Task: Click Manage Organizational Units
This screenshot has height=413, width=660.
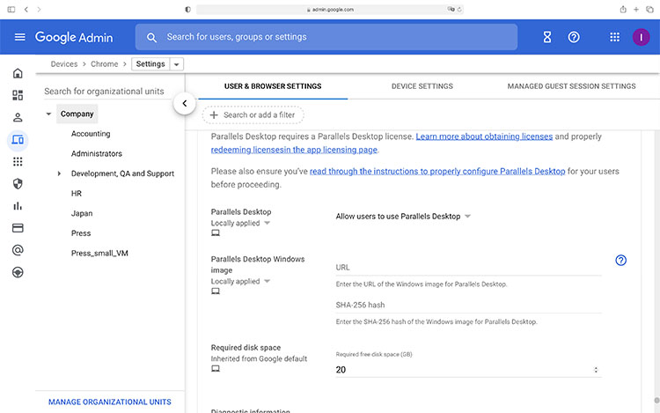Action: (110, 402)
